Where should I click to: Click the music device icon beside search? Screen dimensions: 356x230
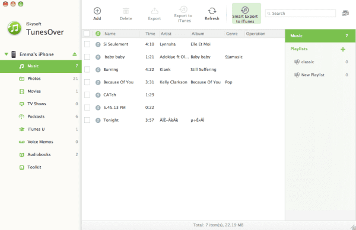(345, 13)
